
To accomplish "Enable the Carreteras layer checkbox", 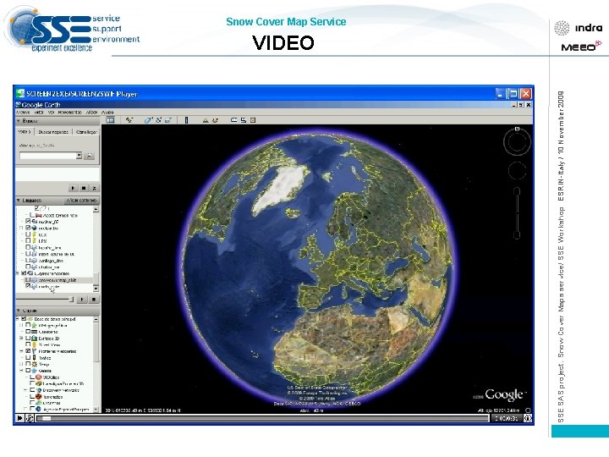I will [28, 332].
